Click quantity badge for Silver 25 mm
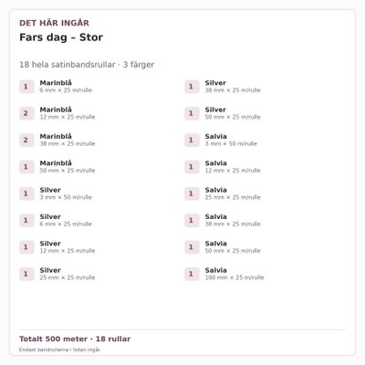Viewport: 365px width, 365px height. tap(26, 274)
